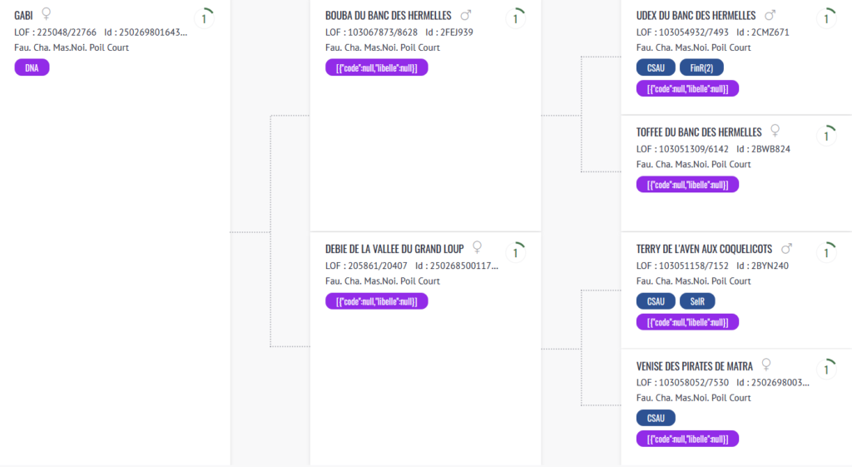Image resolution: width=852 pixels, height=467 pixels.
Task: Click the CSAU badge on VENISE card
Action: pyautogui.click(x=656, y=418)
